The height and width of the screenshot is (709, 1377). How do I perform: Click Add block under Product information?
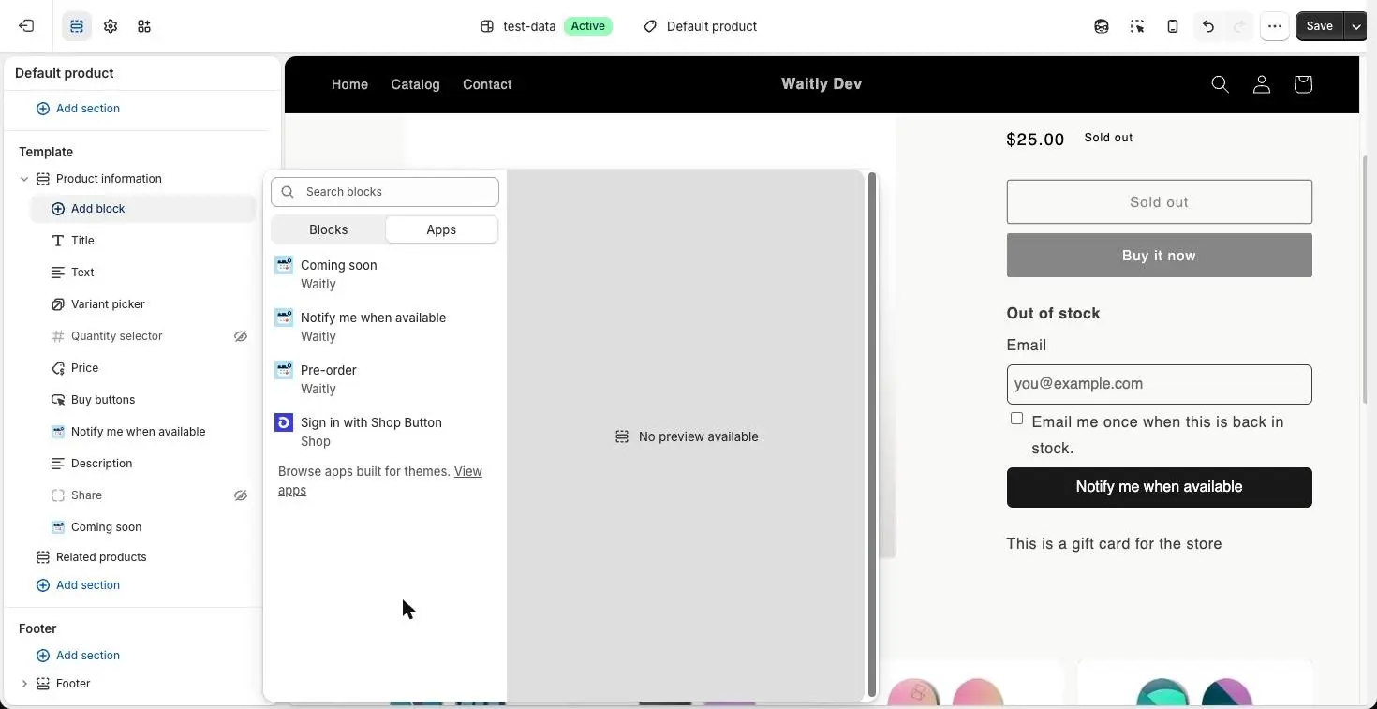click(x=143, y=209)
